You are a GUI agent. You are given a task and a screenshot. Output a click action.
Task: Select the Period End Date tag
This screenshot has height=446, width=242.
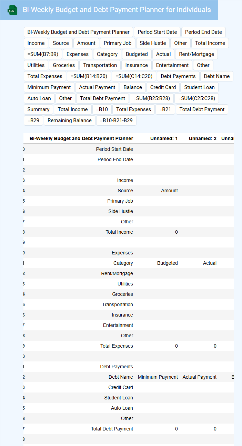pos(203,32)
